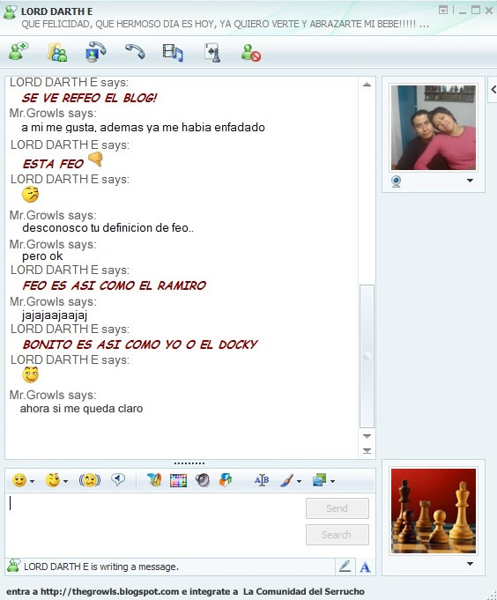497x600 pixels.
Task: Open contact display picture options arrow
Action: [x=471, y=181]
